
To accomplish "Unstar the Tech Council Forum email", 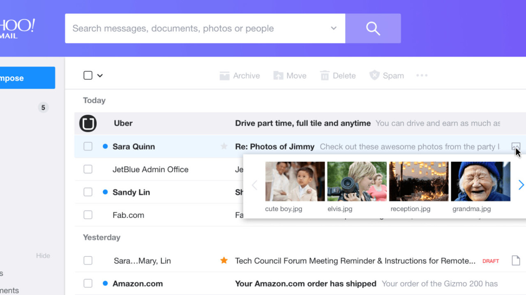I will coord(224,260).
